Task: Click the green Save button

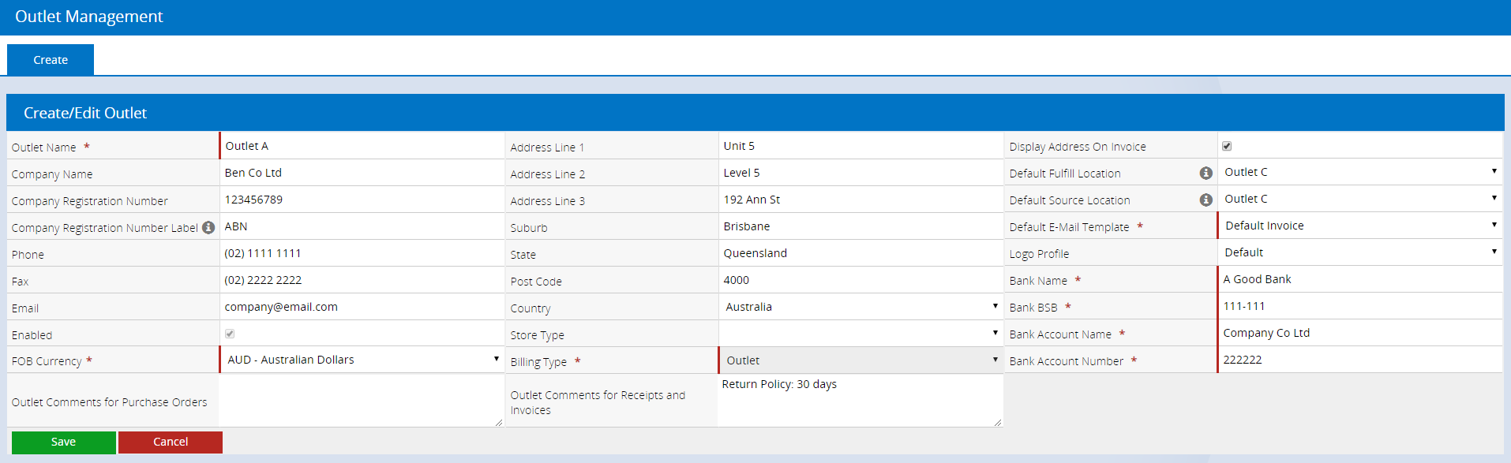Action: [x=64, y=442]
